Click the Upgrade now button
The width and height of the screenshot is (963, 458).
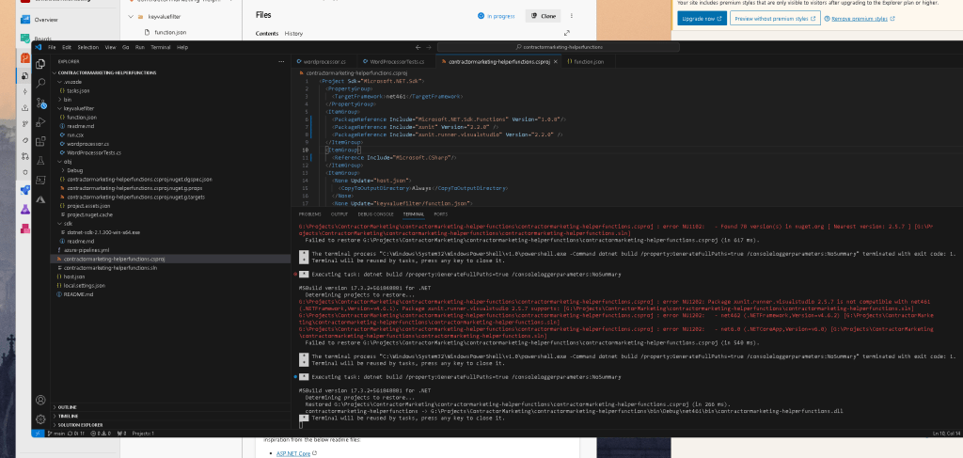(702, 19)
